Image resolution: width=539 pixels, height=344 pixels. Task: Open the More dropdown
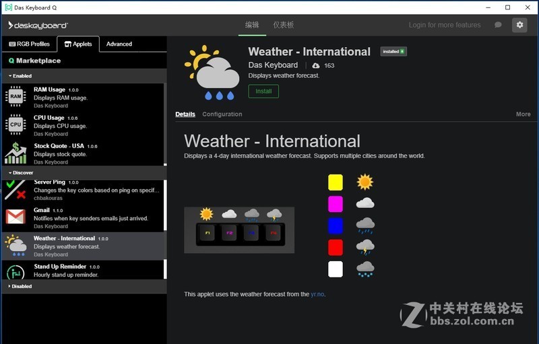[523, 114]
